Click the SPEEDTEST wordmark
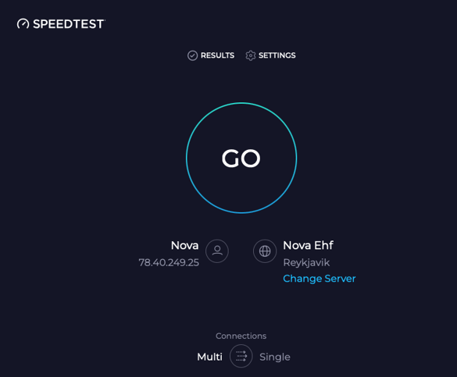The width and height of the screenshot is (457, 377). tap(69, 24)
